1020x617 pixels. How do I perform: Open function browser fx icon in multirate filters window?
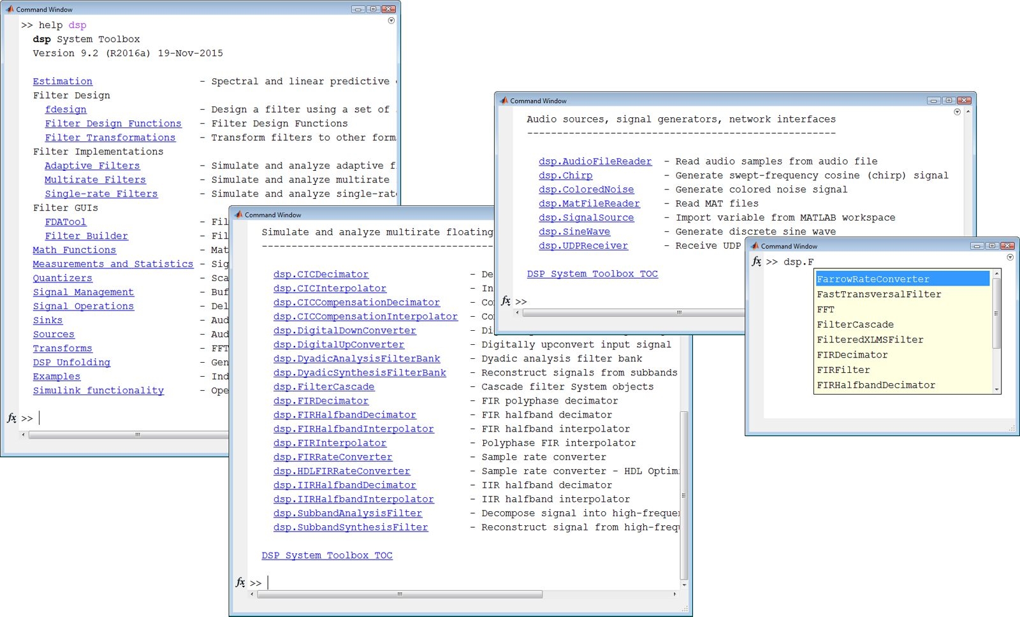[240, 583]
